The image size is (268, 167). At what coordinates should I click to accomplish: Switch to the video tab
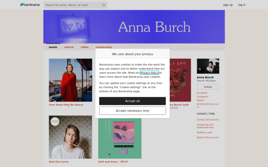coord(84,47)
